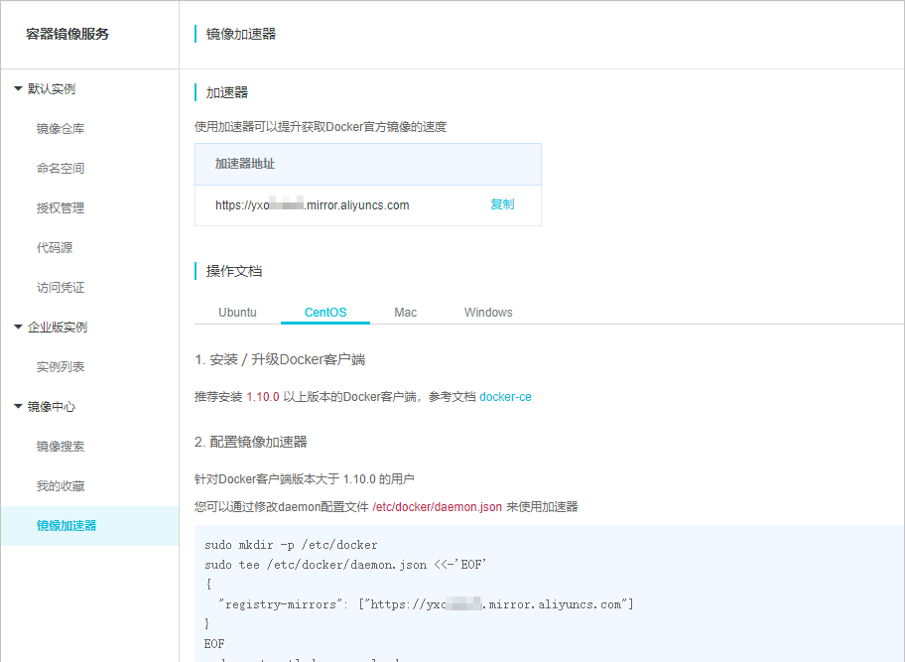Click heading '2. 配置镜像加速器'

click(251, 442)
